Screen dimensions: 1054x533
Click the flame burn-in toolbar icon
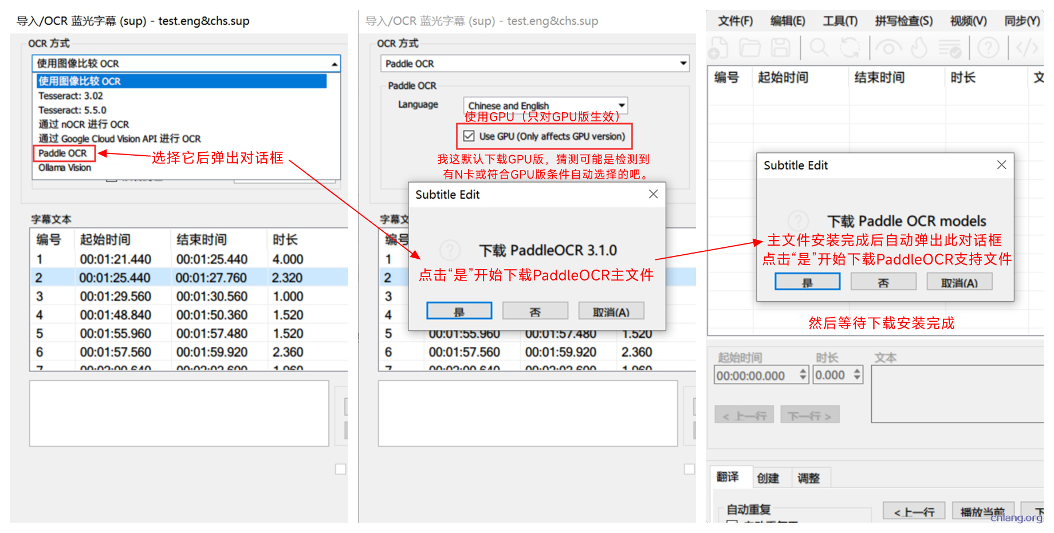point(919,48)
